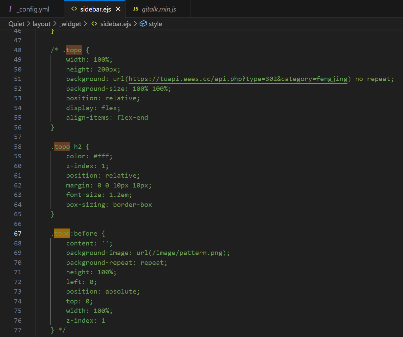Follow the tuapi.eees.cc URL link

click(x=238, y=79)
